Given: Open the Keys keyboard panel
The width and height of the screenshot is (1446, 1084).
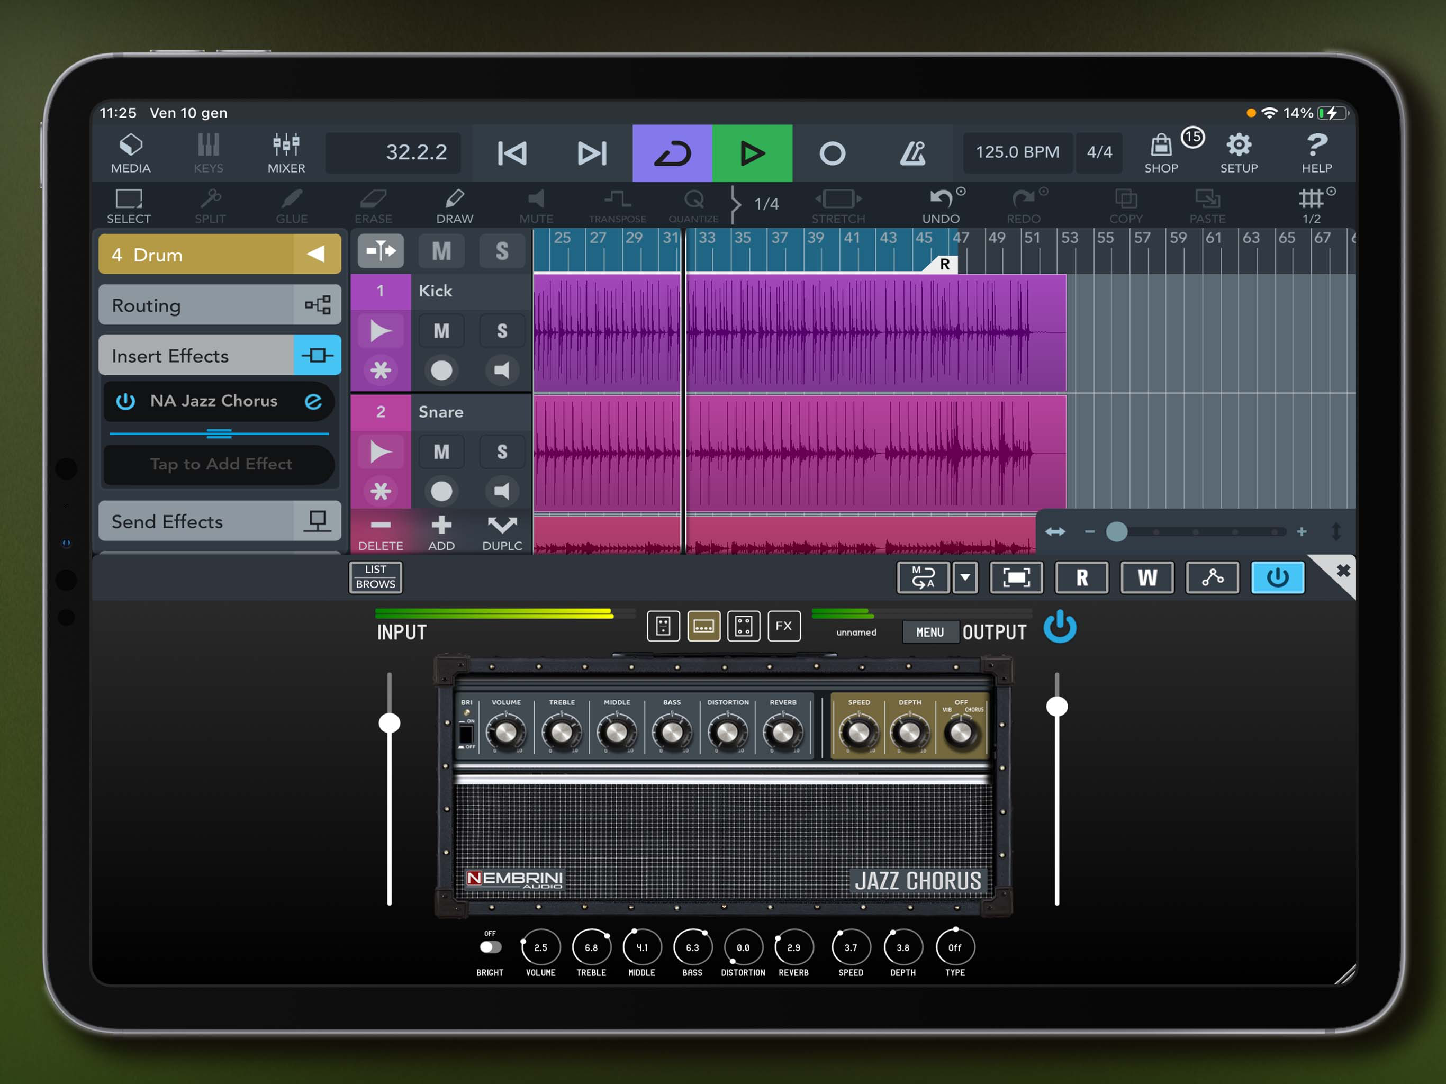Looking at the screenshot, I should pyautogui.click(x=209, y=153).
